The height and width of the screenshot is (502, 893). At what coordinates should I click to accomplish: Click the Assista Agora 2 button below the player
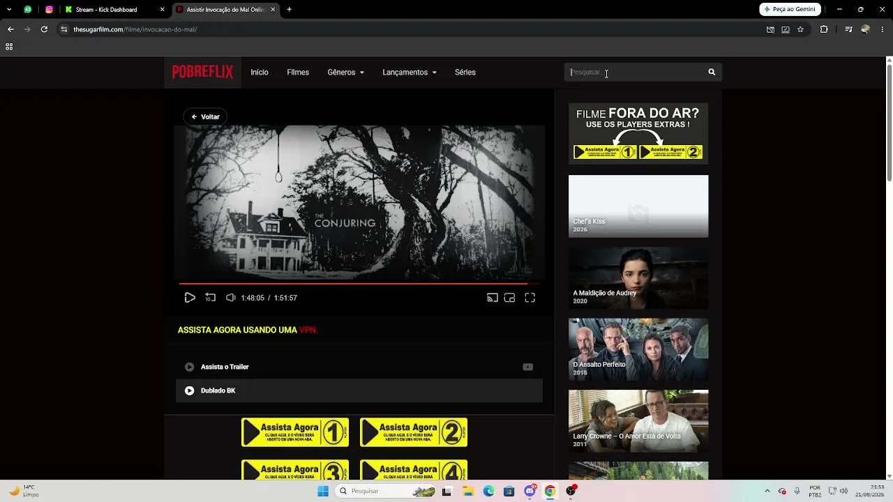tap(414, 432)
